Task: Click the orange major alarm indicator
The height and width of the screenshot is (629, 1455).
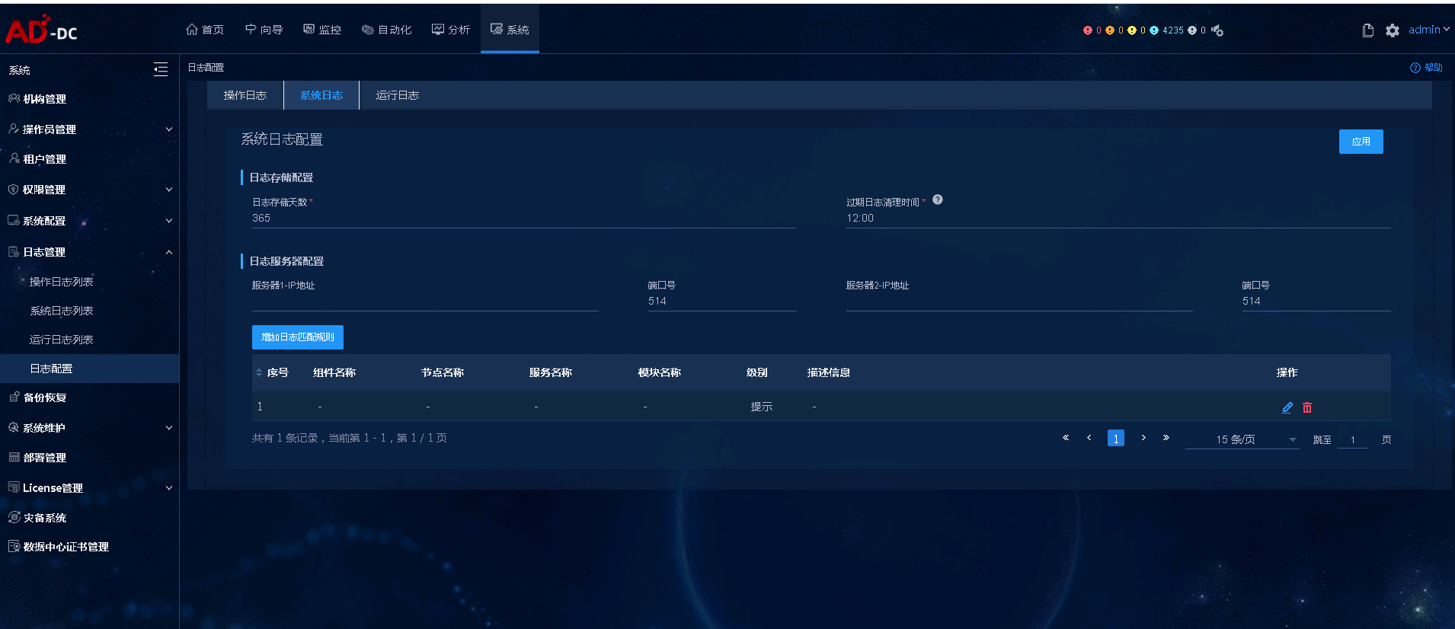Action: coord(1110,30)
